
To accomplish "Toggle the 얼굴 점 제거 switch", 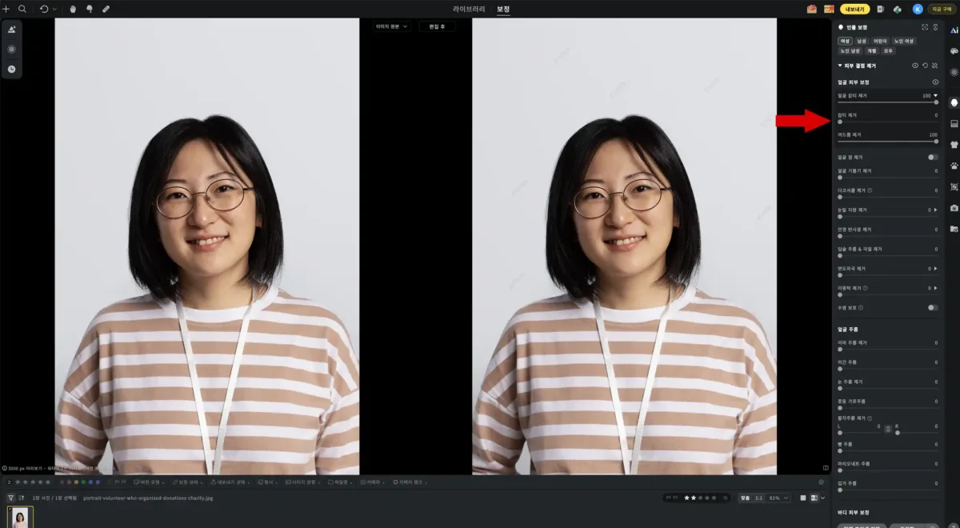I will tap(933, 158).
